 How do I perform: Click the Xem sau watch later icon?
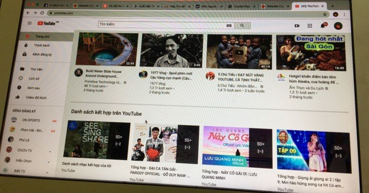[x=19, y=88]
